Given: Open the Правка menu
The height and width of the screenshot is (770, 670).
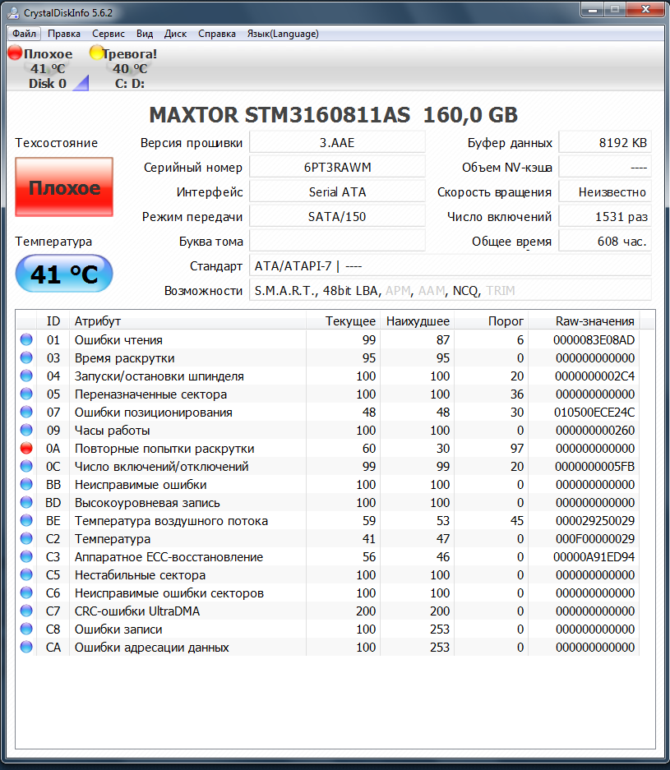Looking at the screenshot, I should pyautogui.click(x=64, y=34).
